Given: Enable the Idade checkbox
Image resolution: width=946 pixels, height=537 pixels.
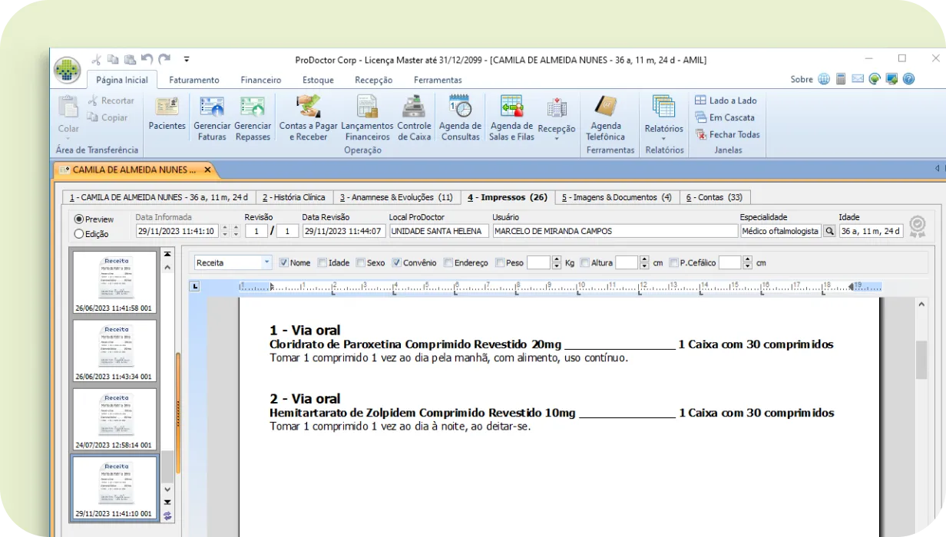Looking at the screenshot, I should 322,262.
